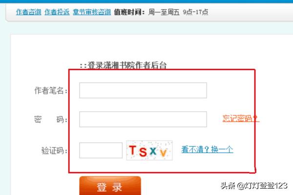
Task: Click the 密码 input field
Action: [143, 119]
